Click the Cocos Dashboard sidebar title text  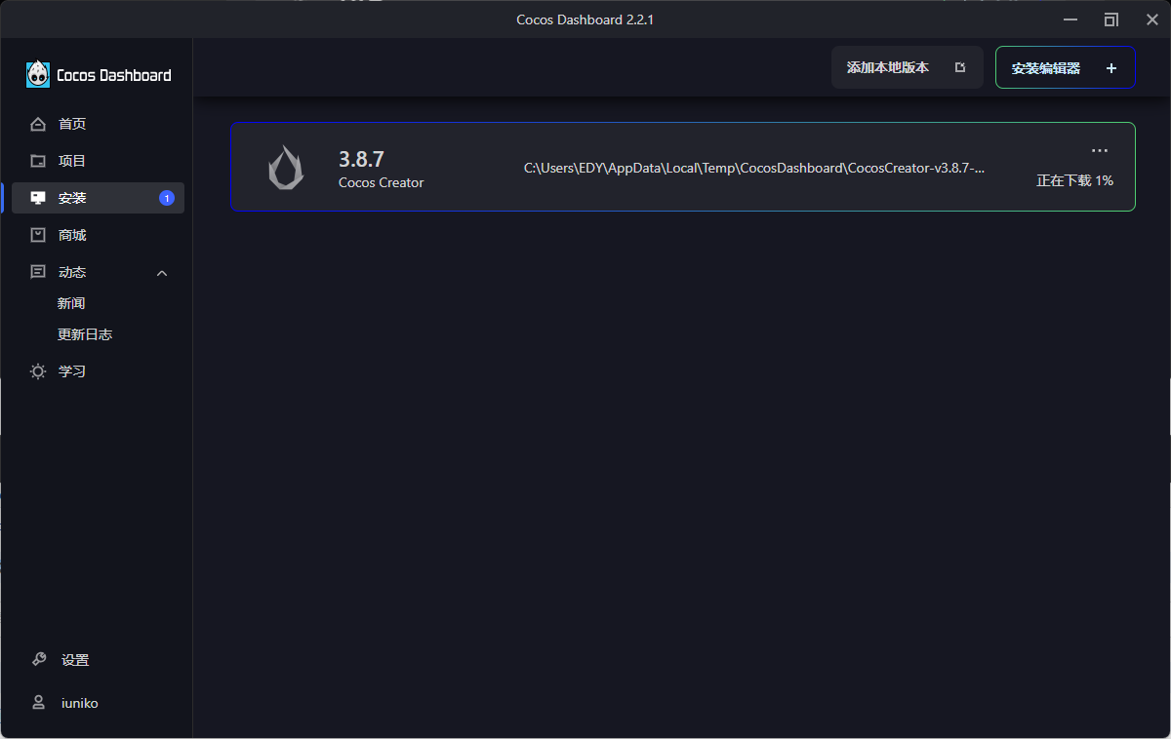114,75
